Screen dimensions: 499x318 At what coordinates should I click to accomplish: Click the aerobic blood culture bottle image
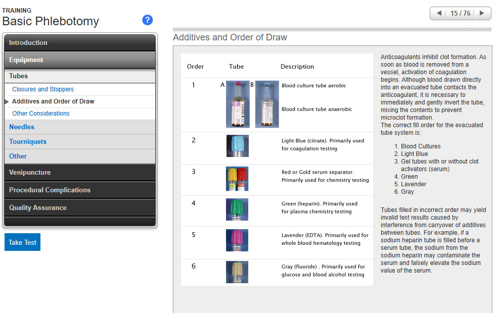pos(238,104)
